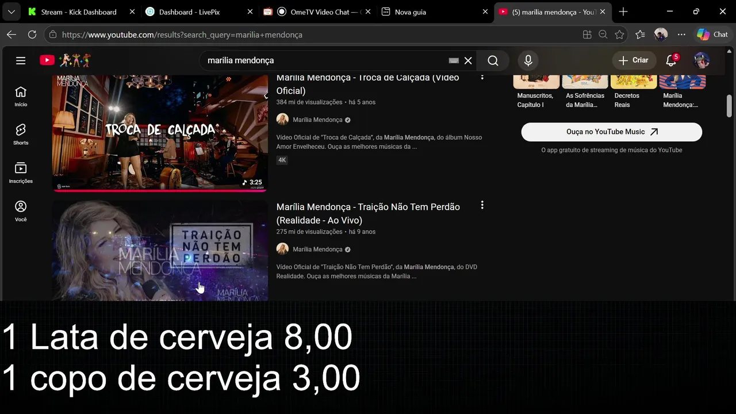Open more options for Traição Não Tem Perdão
Viewport: 736px width, 414px height.
point(482,205)
